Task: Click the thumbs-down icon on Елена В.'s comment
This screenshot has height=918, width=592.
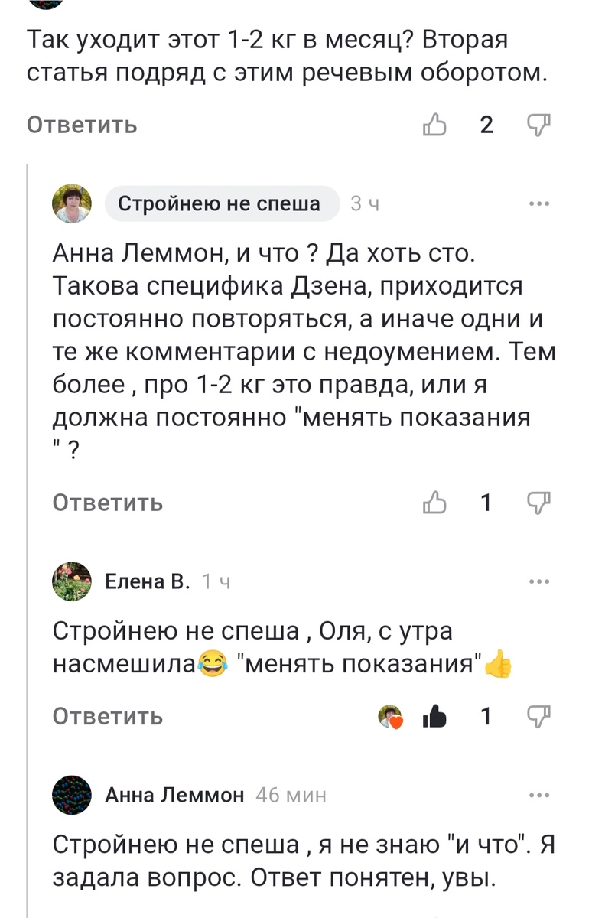Action: 540,717
